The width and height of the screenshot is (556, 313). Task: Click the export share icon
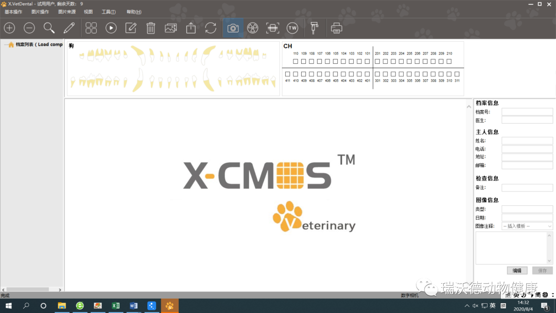coord(191,28)
